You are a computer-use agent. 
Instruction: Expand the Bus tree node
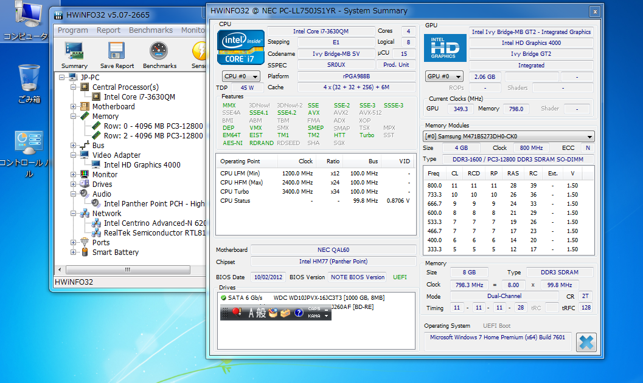[74, 145]
